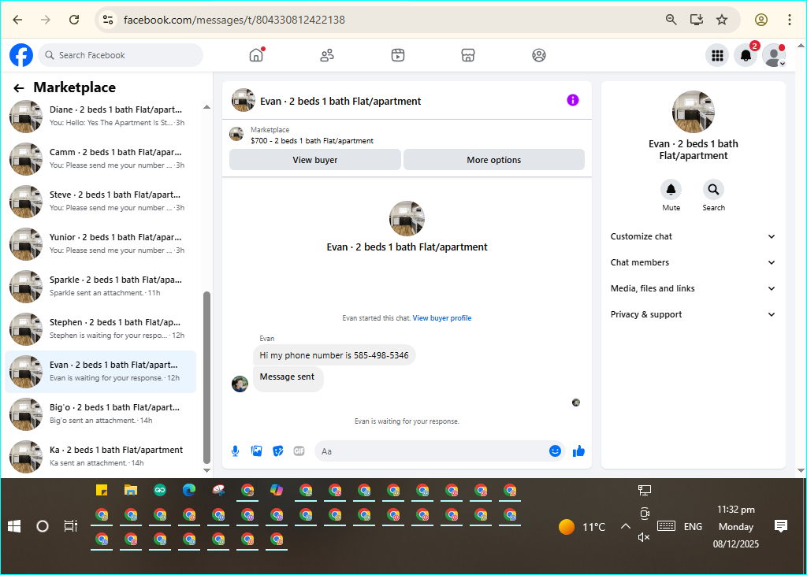Open the Cortana search circle
Viewport: 807px width, 575px height.
[x=43, y=526]
